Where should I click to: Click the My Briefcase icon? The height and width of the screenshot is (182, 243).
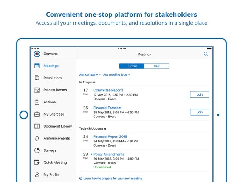pos(37,114)
